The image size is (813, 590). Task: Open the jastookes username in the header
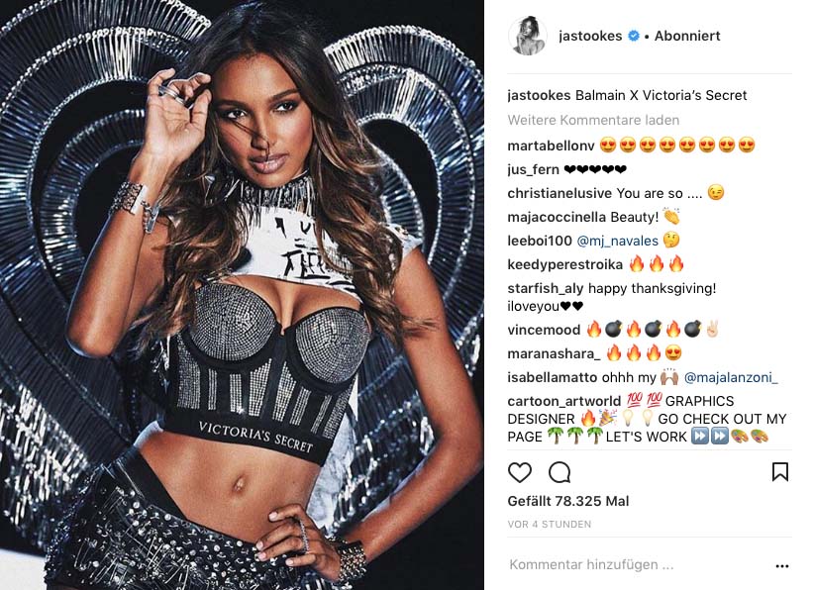[x=590, y=36]
